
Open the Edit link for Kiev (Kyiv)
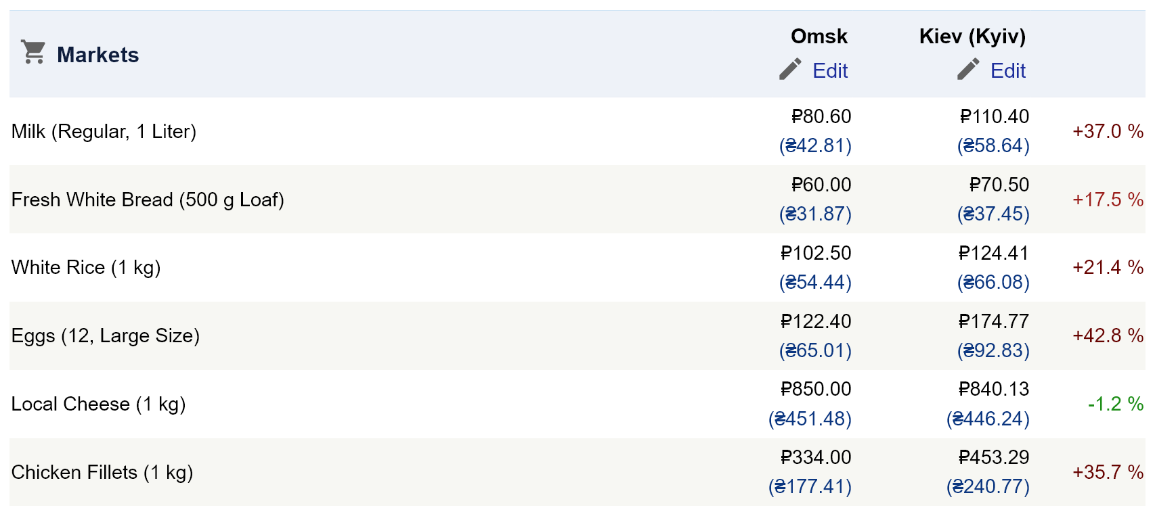[1008, 70]
